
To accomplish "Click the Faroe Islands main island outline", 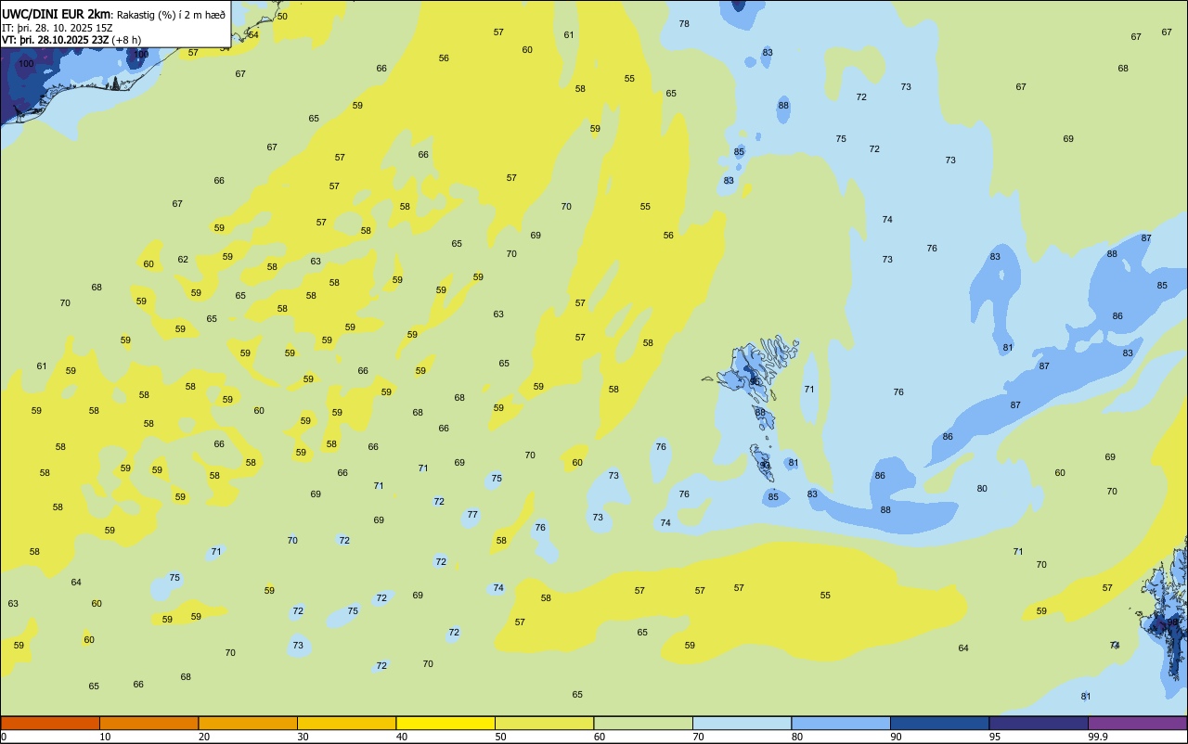I will (750, 371).
